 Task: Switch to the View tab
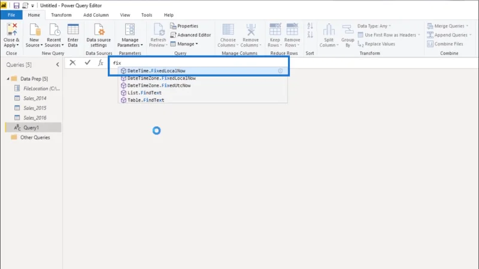pyautogui.click(x=125, y=15)
